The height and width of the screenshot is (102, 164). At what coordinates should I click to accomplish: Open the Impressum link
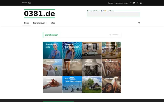(x=119, y=3)
